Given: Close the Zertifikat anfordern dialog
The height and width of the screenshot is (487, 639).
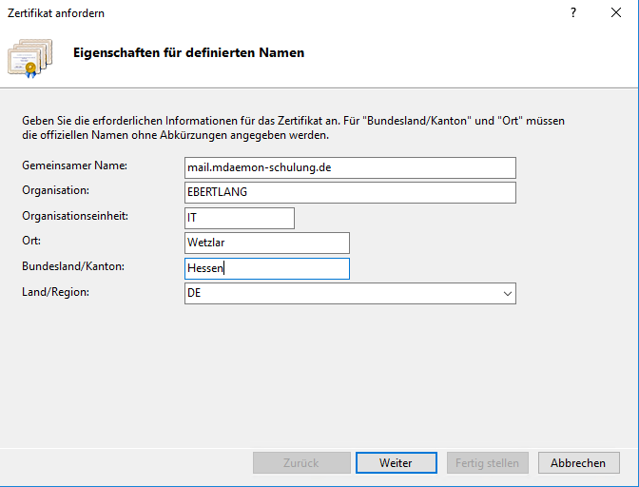Looking at the screenshot, I should coord(616,13).
